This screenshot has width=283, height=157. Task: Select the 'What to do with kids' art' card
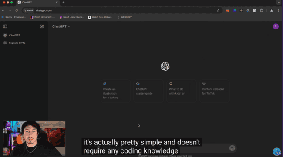pyautogui.click(x=182, y=91)
